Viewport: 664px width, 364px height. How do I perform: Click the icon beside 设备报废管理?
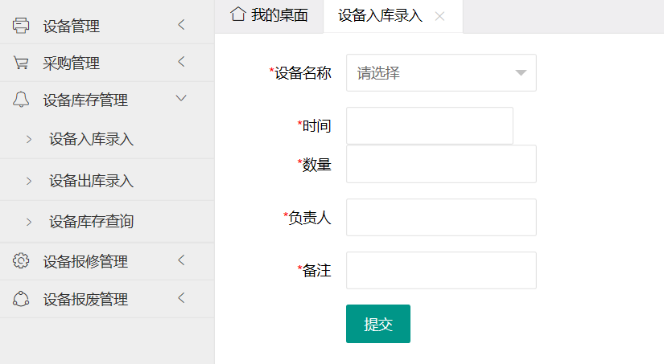point(21,299)
